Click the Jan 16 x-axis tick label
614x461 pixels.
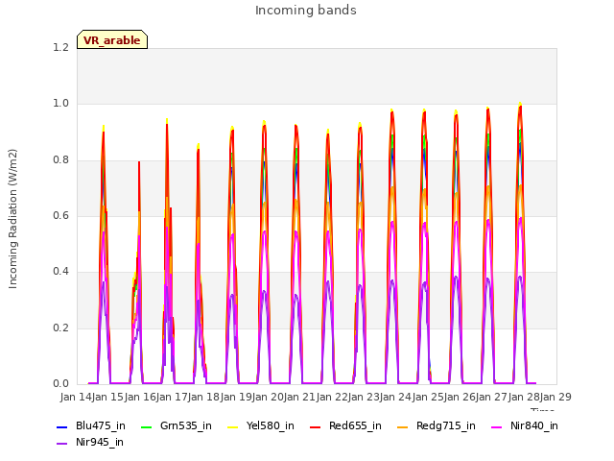(140, 397)
